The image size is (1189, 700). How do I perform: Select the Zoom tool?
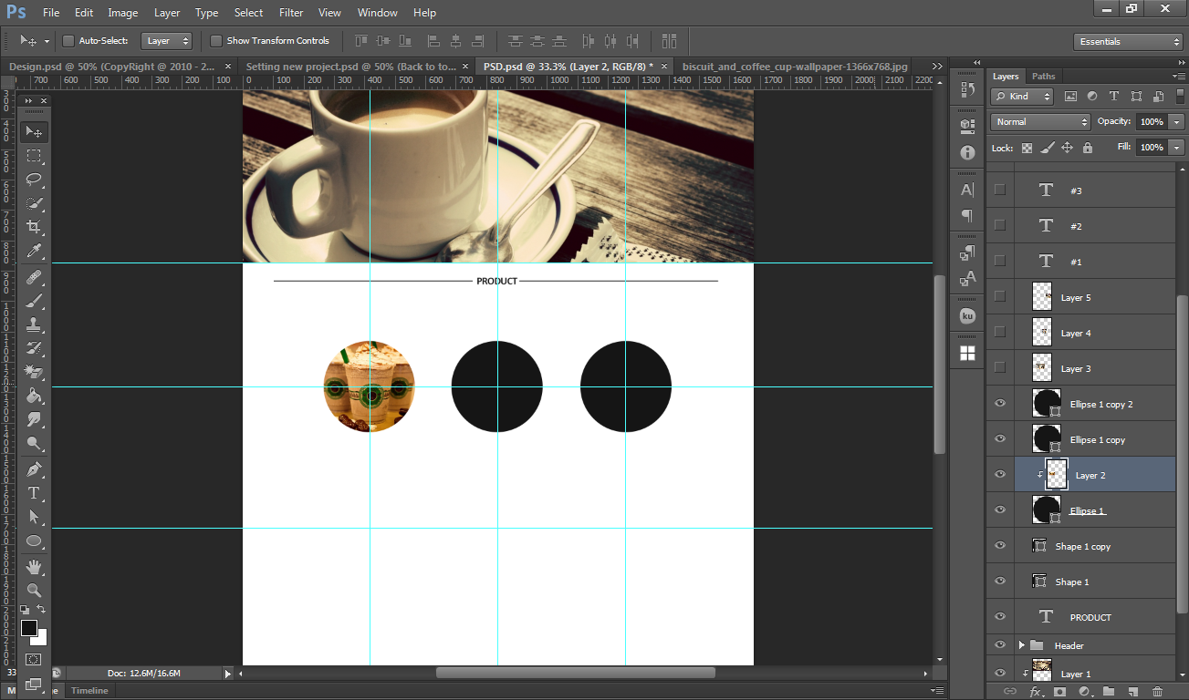(34, 591)
